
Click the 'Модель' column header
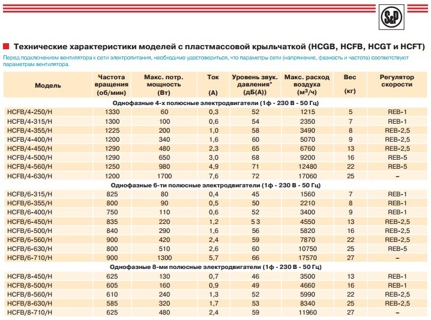coord(47,86)
